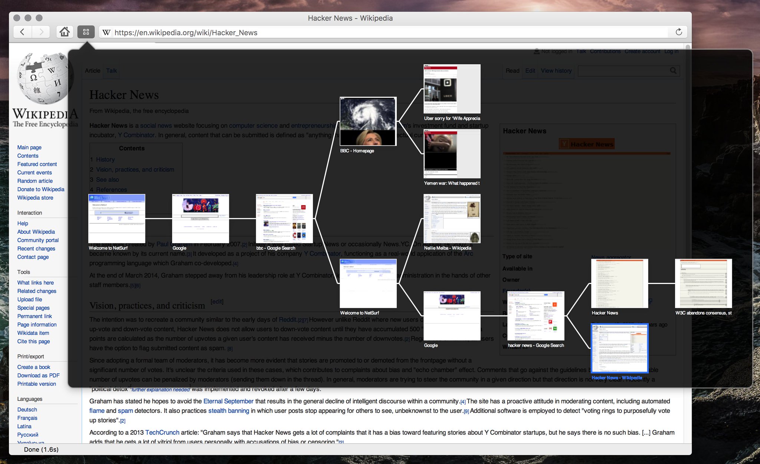Click the Deutsch language link

[x=27, y=409]
